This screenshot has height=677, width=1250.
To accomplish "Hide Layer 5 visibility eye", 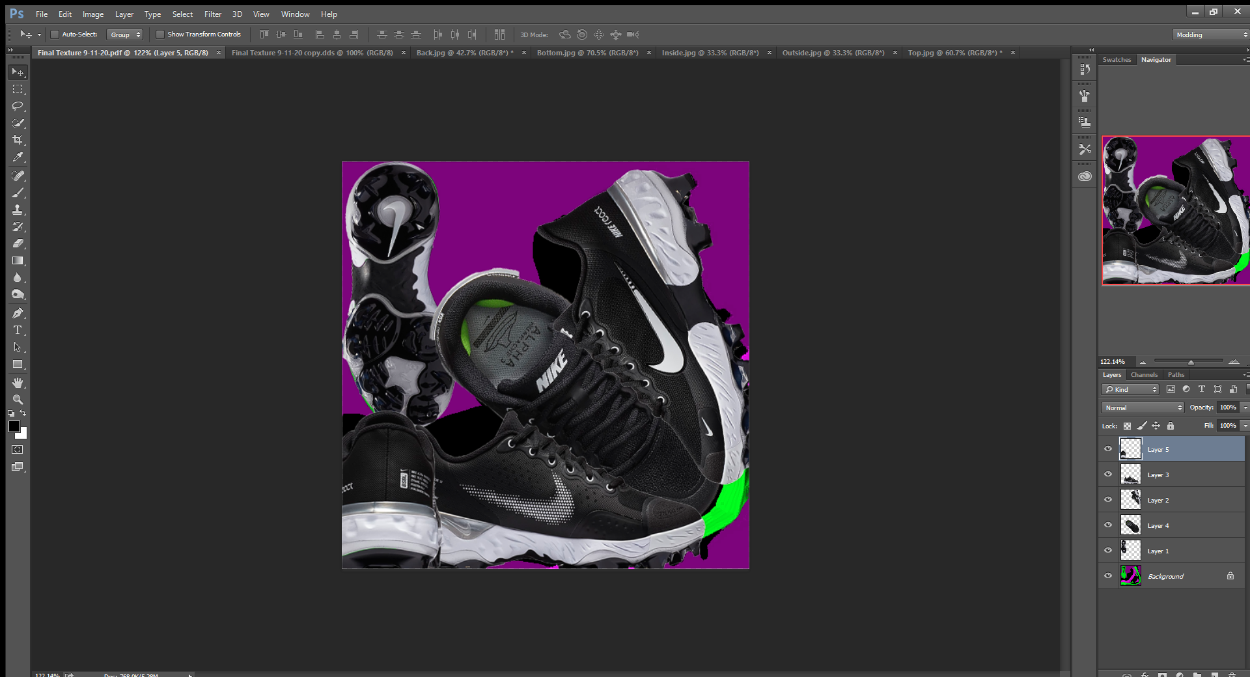I will point(1108,449).
